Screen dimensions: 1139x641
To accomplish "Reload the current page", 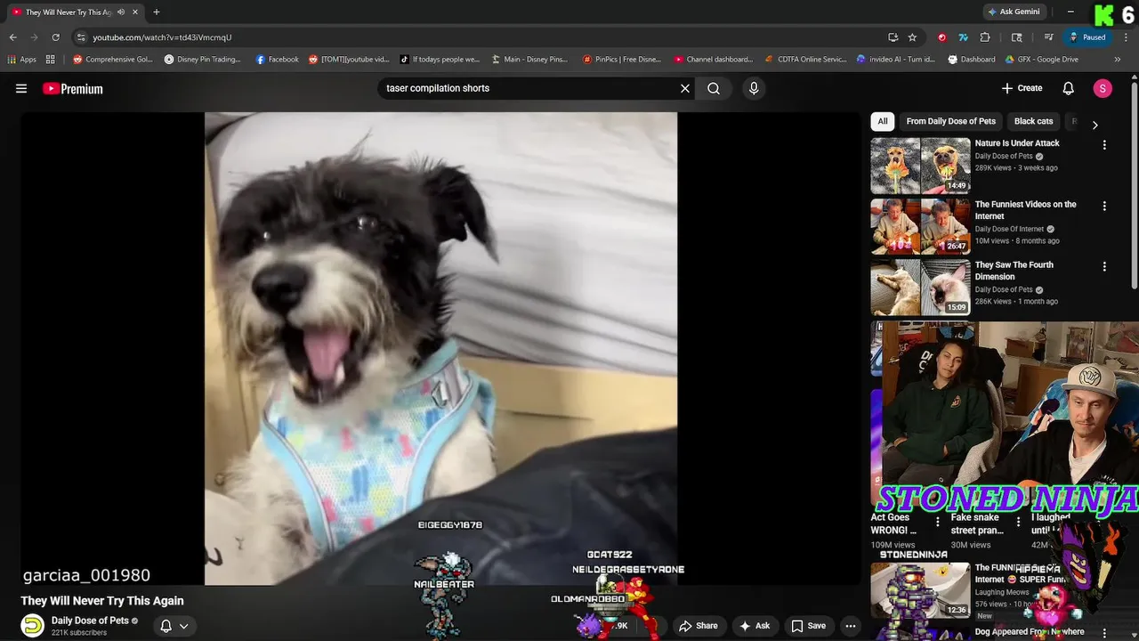I will [x=55, y=37].
